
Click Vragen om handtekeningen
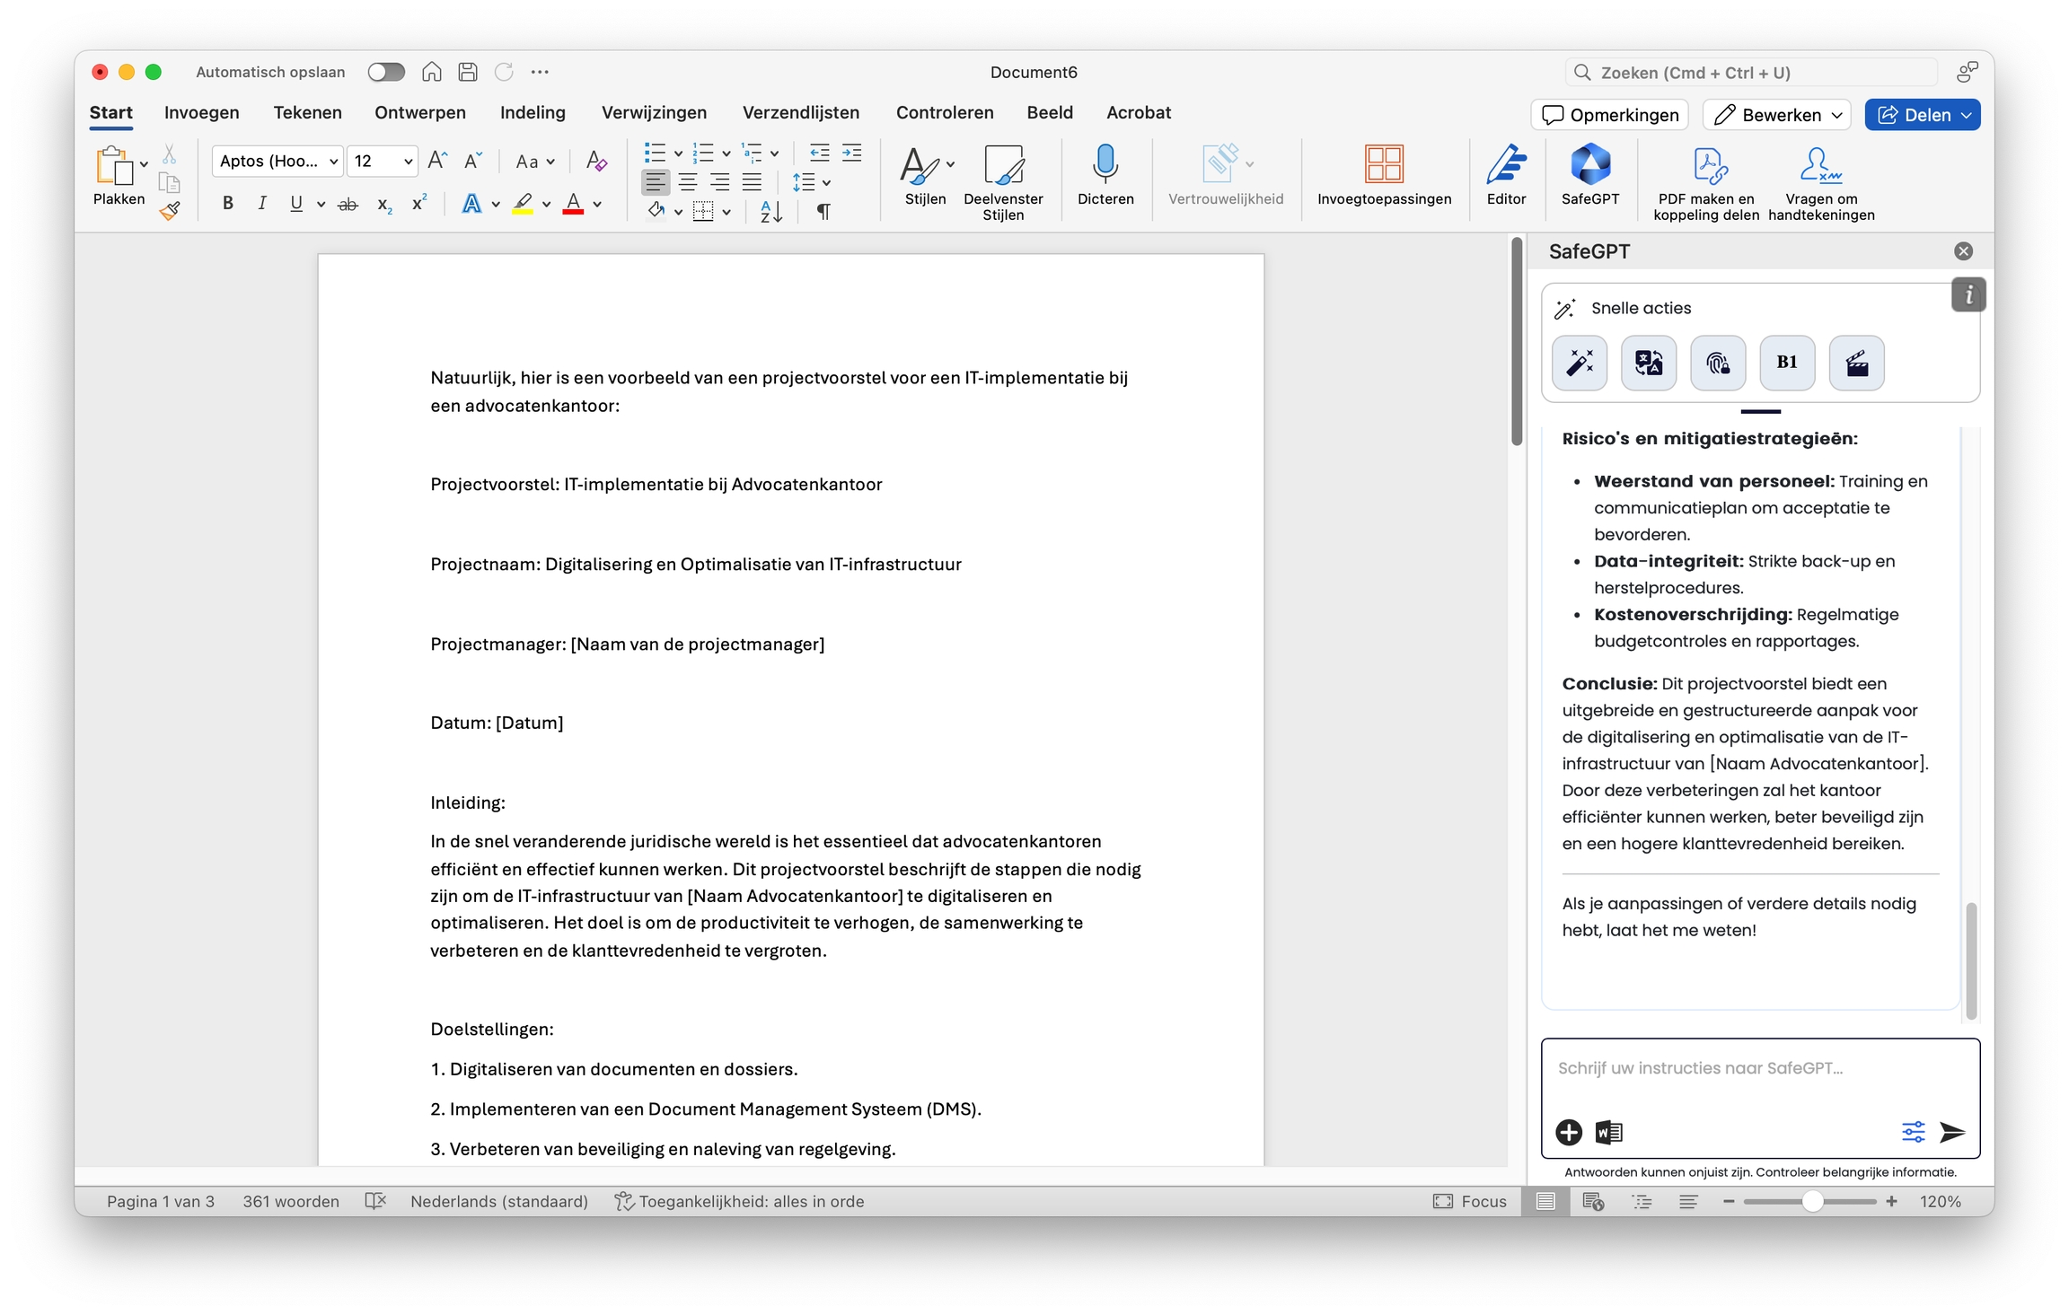tap(1821, 182)
